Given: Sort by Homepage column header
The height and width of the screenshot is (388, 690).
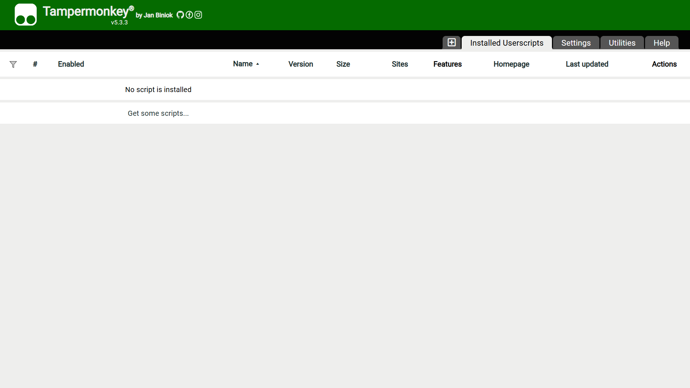Looking at the screenshot, I should click(x=511, y=64).
